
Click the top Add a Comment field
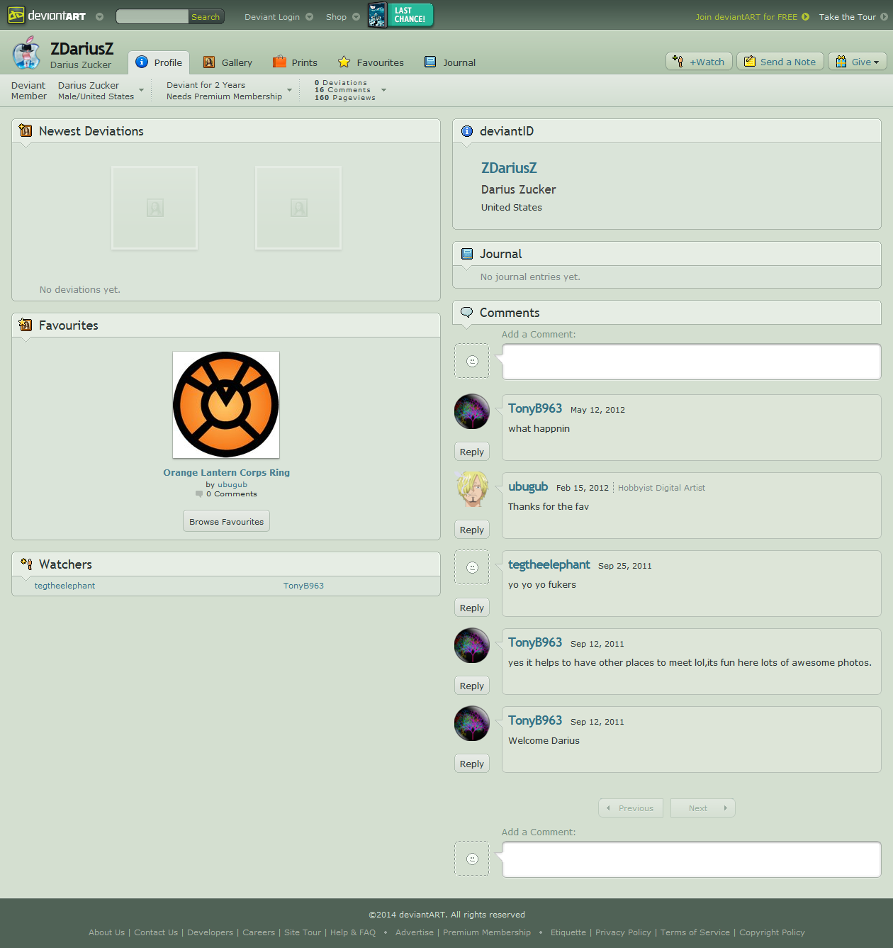pos(691,362)
